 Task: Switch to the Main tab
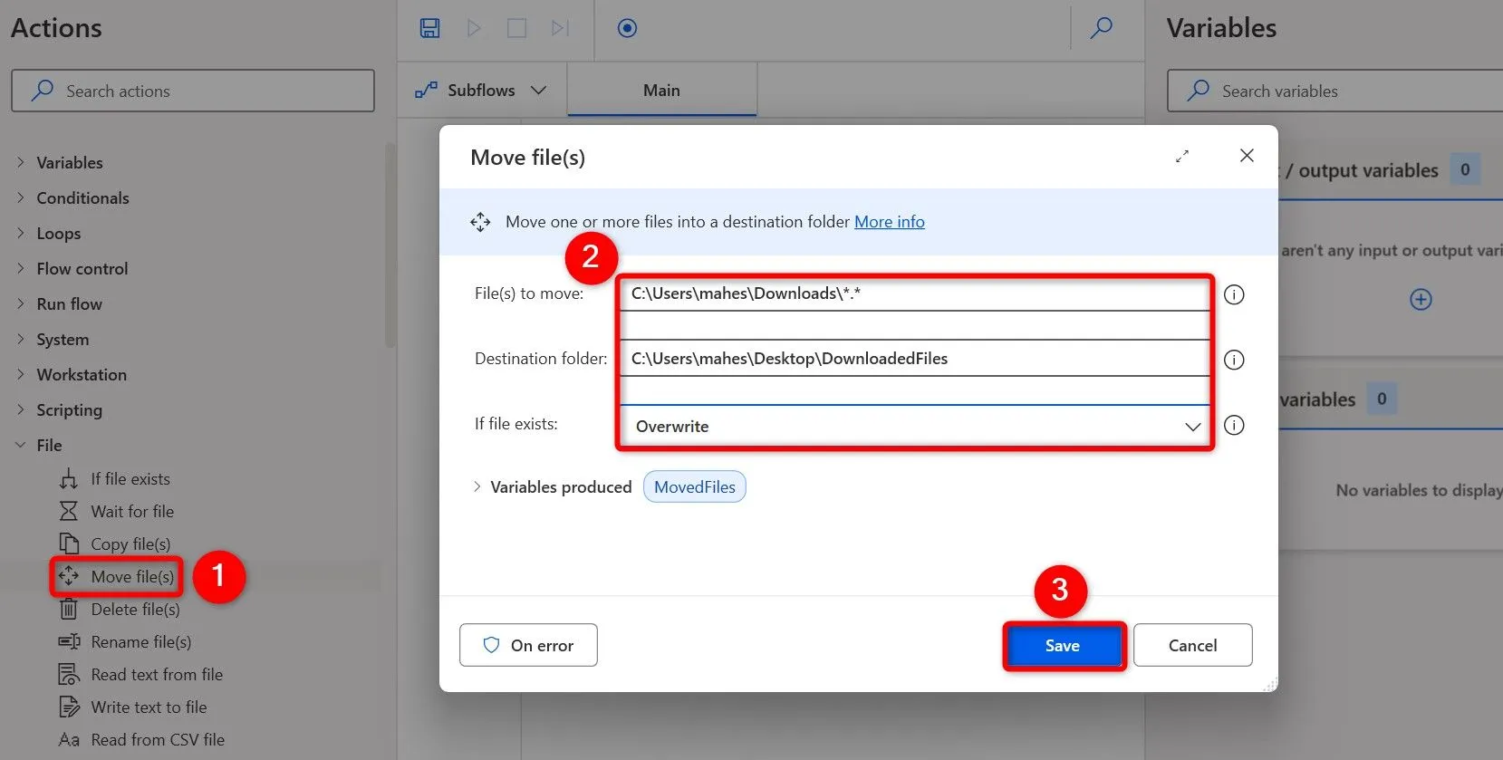pos(661,91)
